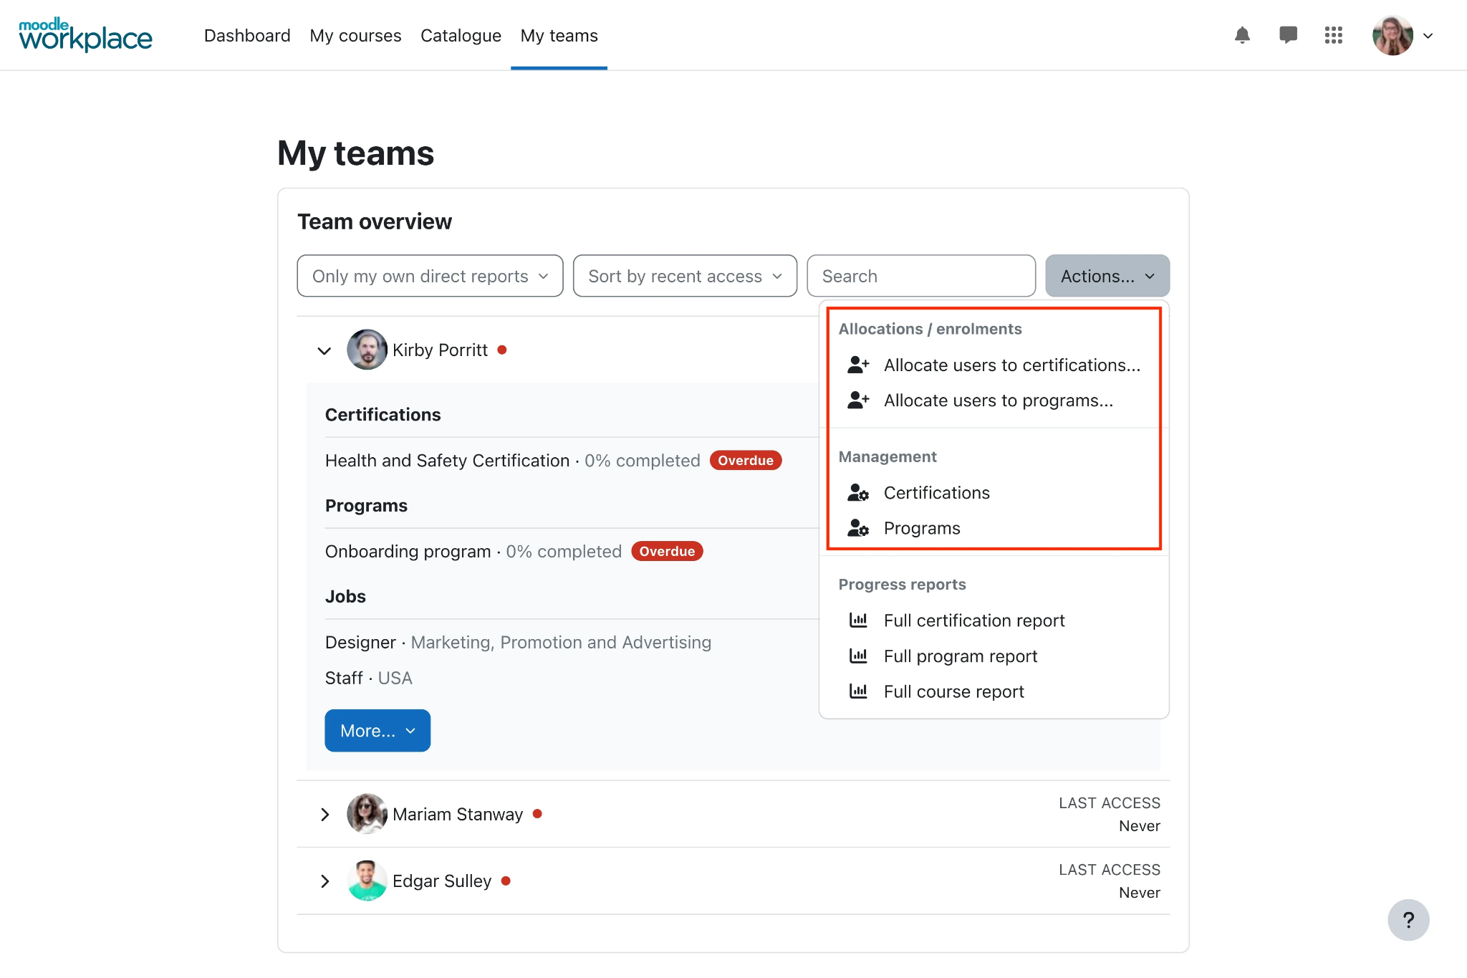The width and height of the screenshot is (1467, 978).
Task: Click the certifications management icon
Action: (x=860, y=492)
